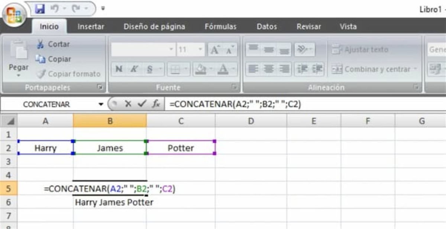446x229 pixels.
Task: Click the Guardar (save) button
Action: coord(40,8)
